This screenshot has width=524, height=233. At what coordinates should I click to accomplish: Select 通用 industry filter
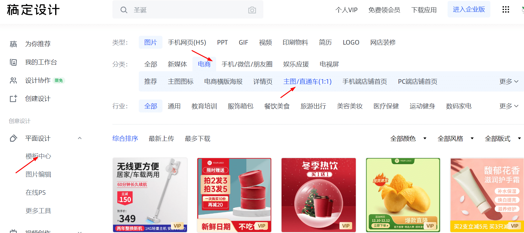pyautogui.click(x=174, y=106)
